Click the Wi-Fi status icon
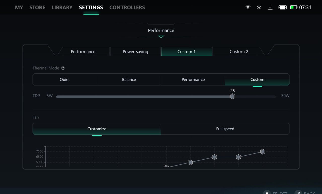 click(248, 7)
